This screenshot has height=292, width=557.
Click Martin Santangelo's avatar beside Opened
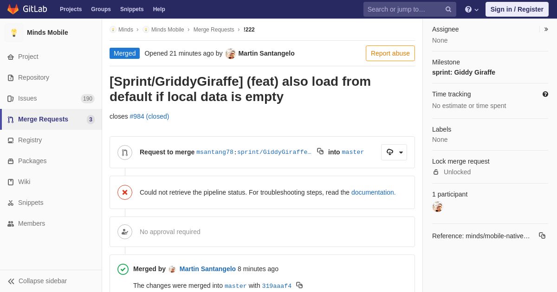[231, 53]
